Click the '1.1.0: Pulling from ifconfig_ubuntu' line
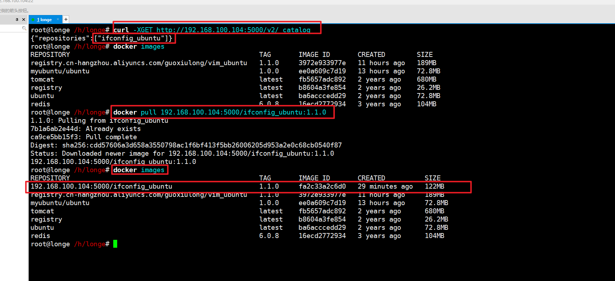 [x=99, y=121]
